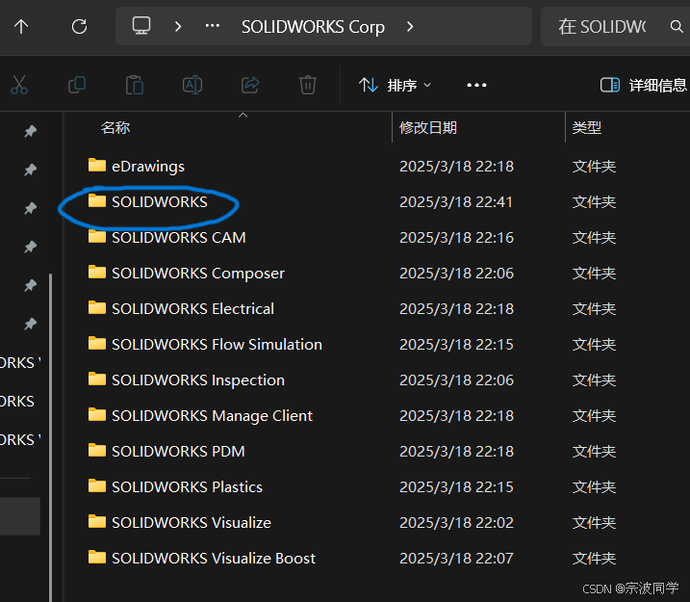Click SOLIDWORKS Corp breadcrumb

313,27
